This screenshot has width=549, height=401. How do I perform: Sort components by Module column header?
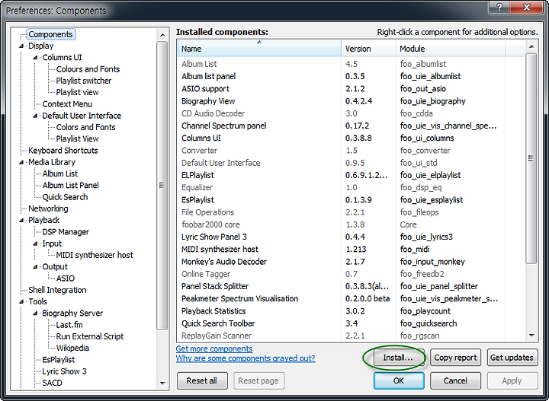[451, 48]
